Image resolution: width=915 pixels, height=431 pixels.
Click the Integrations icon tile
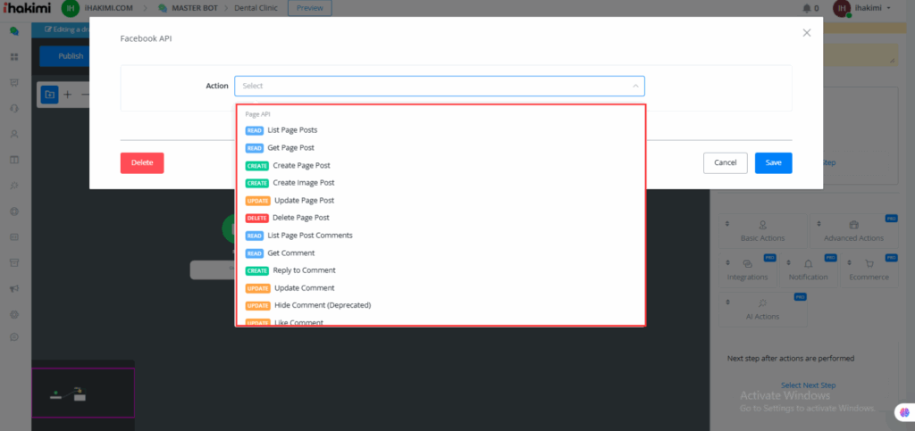pyautogui.click(x=748, y=269)
